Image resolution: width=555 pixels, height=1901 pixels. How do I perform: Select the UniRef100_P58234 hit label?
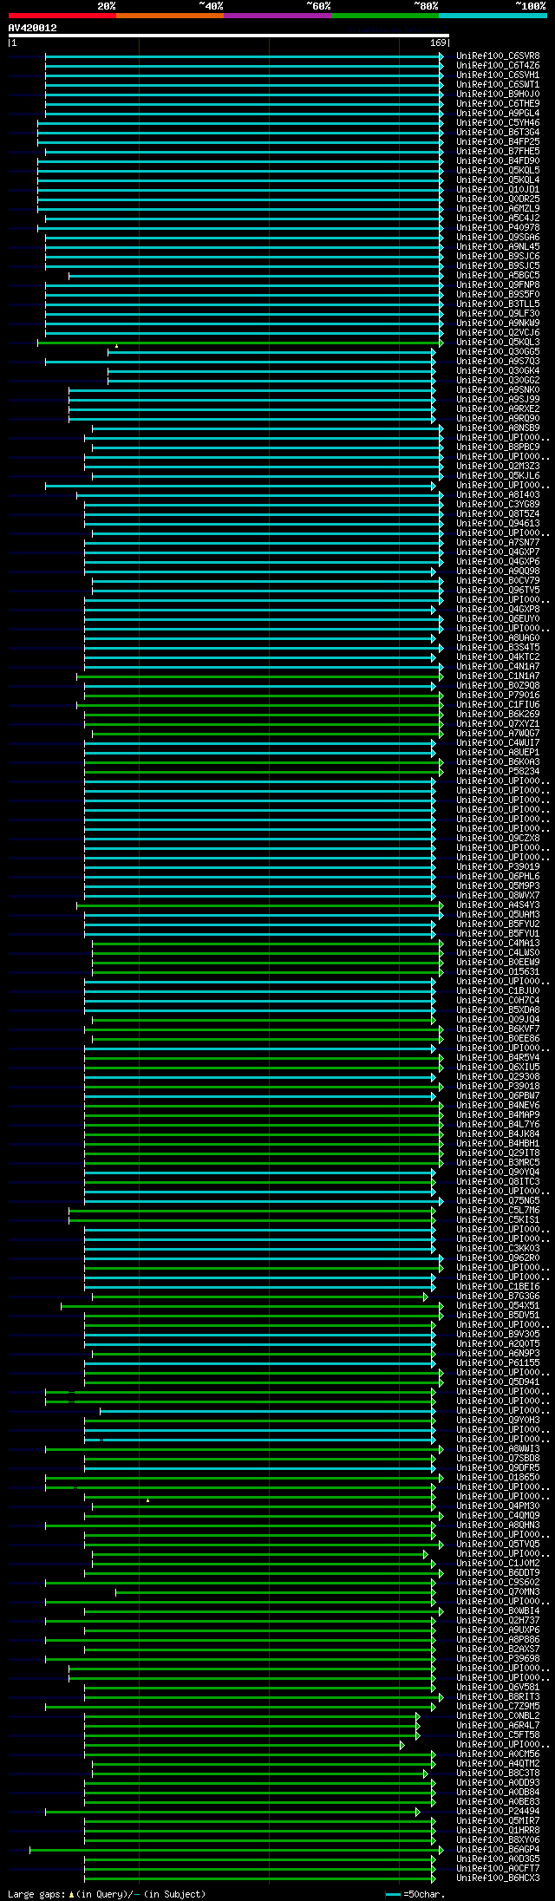click(x=498, y=772)
